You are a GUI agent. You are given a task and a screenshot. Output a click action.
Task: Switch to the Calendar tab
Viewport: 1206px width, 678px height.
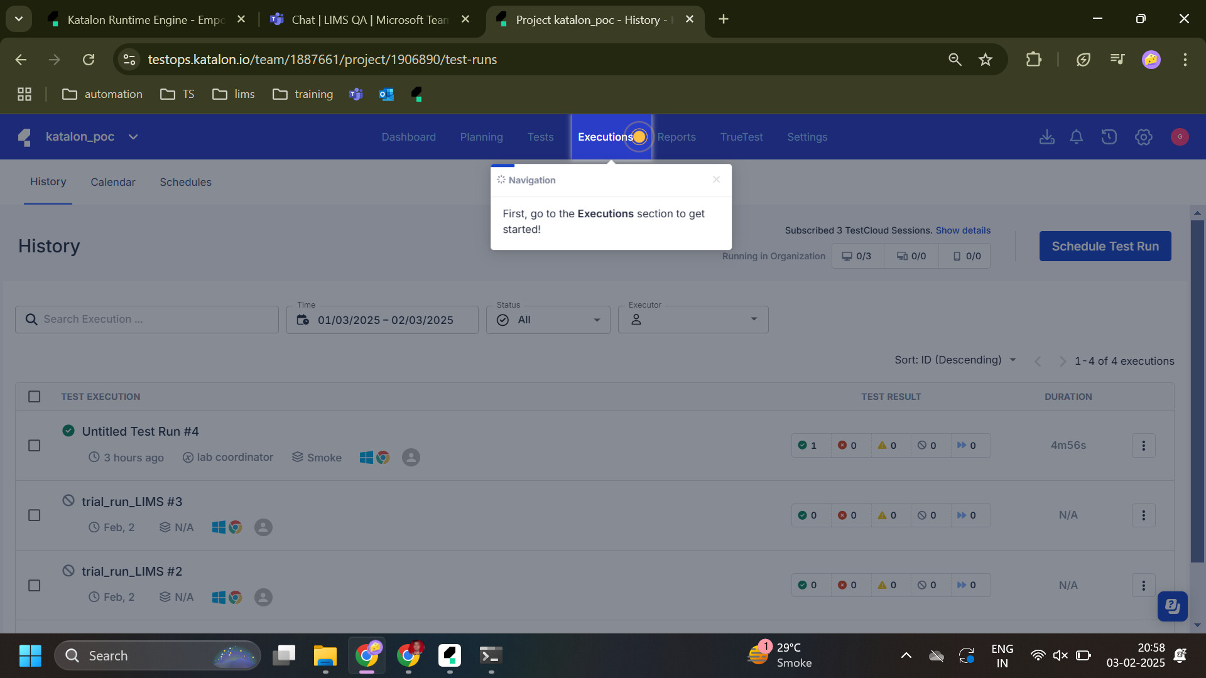coord(112,182)
